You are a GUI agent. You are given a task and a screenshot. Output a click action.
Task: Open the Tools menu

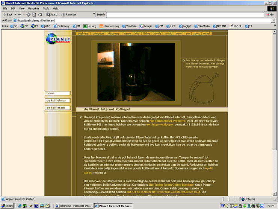[46, 8]
